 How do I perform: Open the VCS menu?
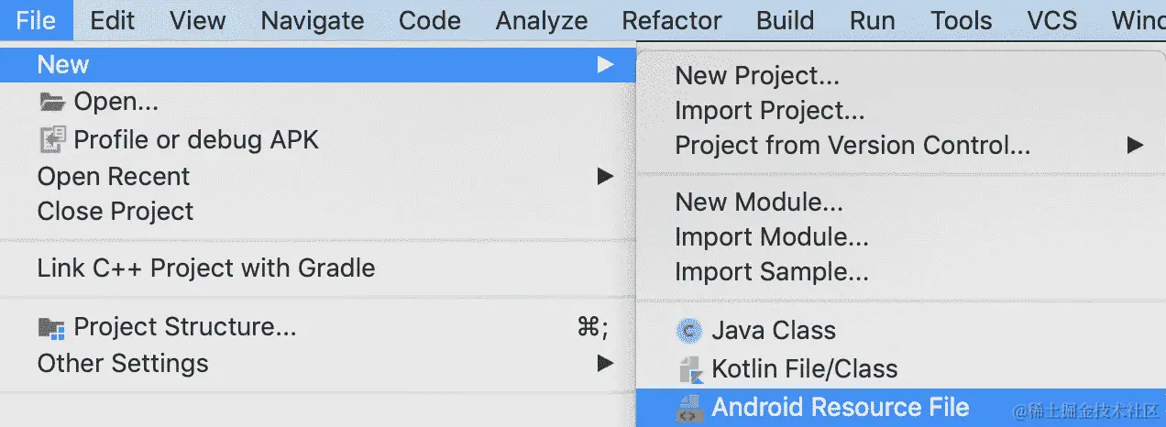click(x=1051, y=20)
